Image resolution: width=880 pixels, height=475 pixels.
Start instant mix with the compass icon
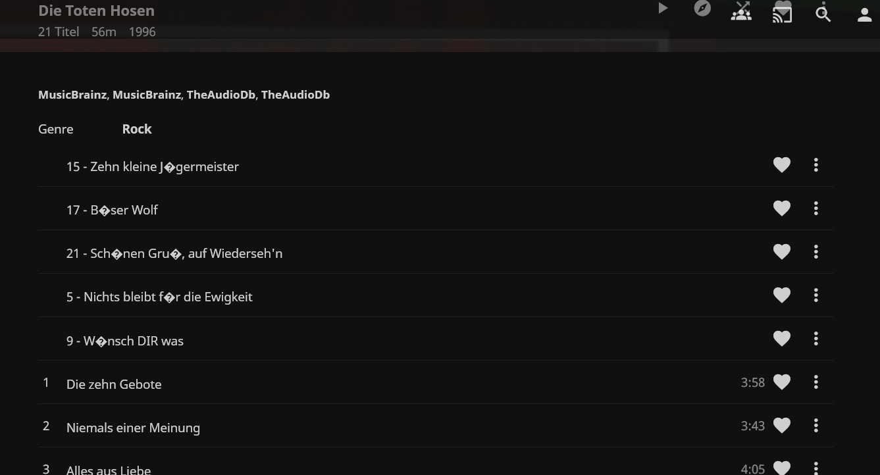(702, 9)
